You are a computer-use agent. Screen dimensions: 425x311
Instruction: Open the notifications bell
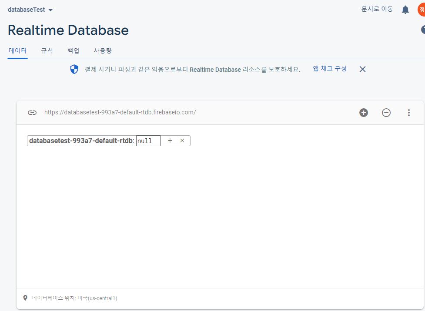tap(405, 10)
